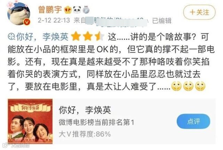Screen dimensions: 223x150
Task: Tap the first smiley emoji
Action: [x=176, y=86]
